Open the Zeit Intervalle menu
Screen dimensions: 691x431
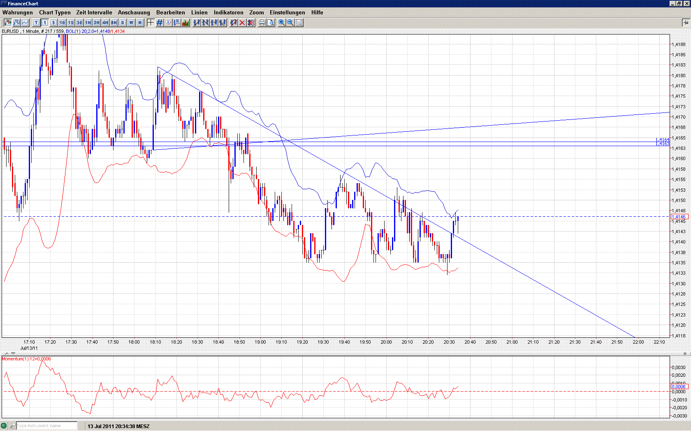tap(94, 12)
